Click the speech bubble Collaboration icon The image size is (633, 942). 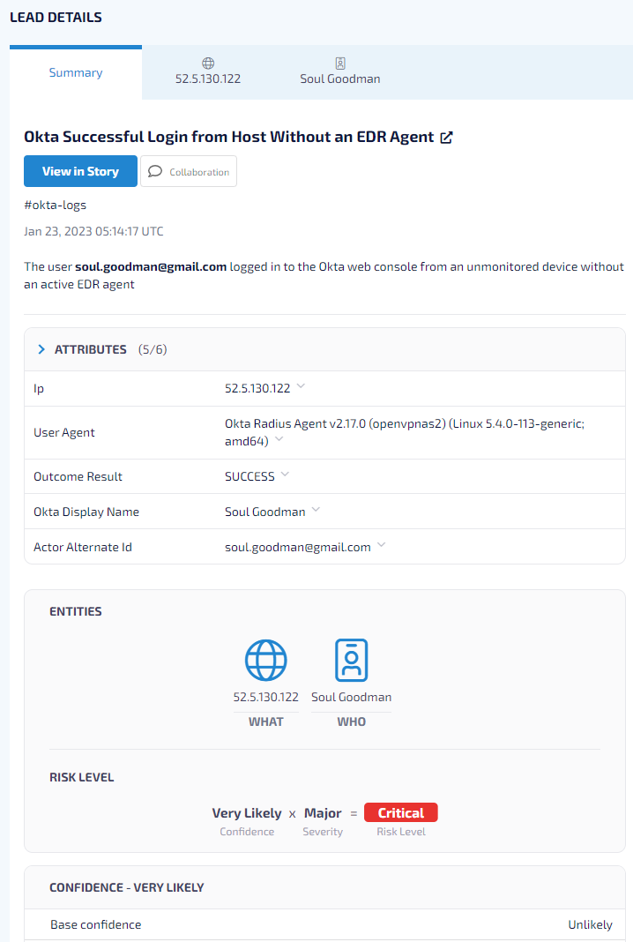pyautogui.click(x=155, y=171)
